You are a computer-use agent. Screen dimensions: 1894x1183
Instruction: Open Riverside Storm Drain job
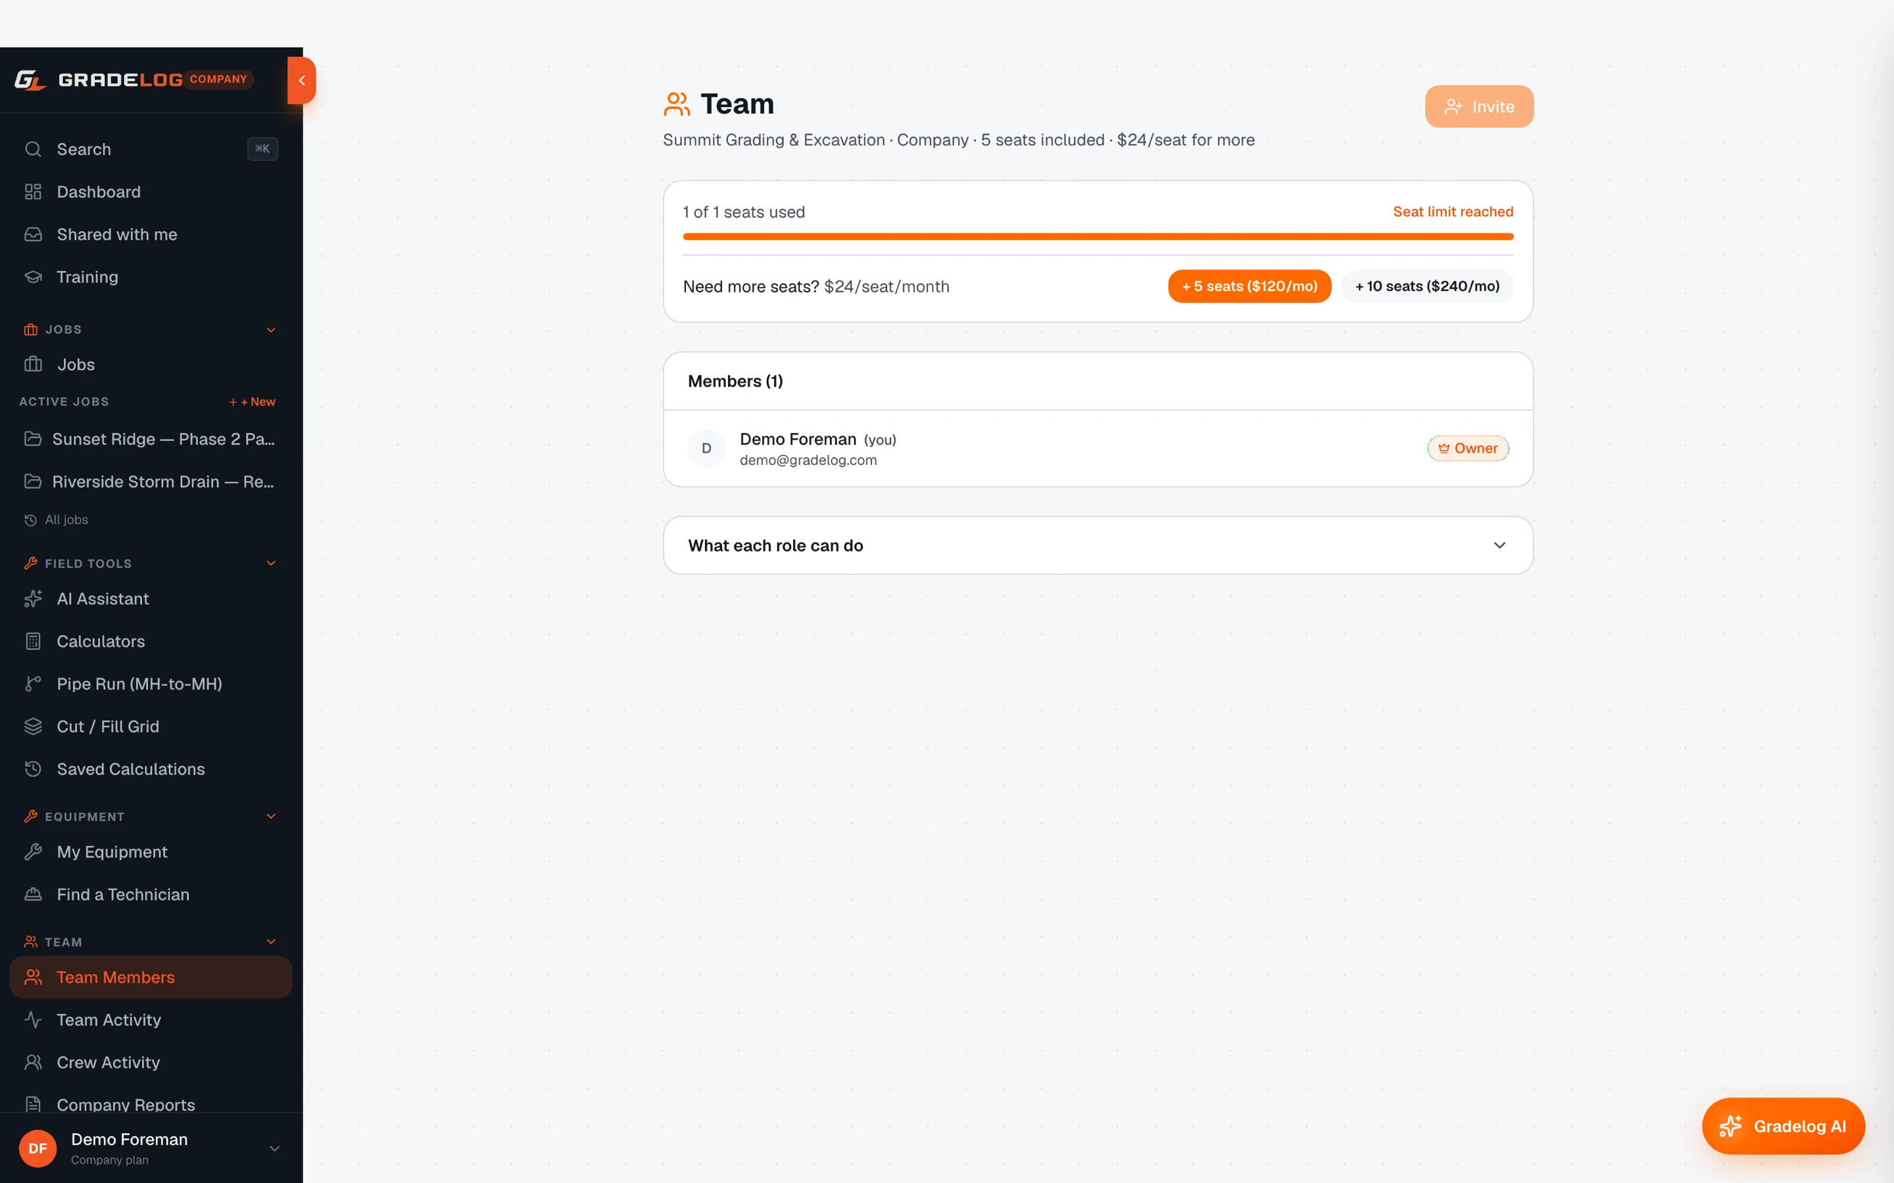[150, 481]
